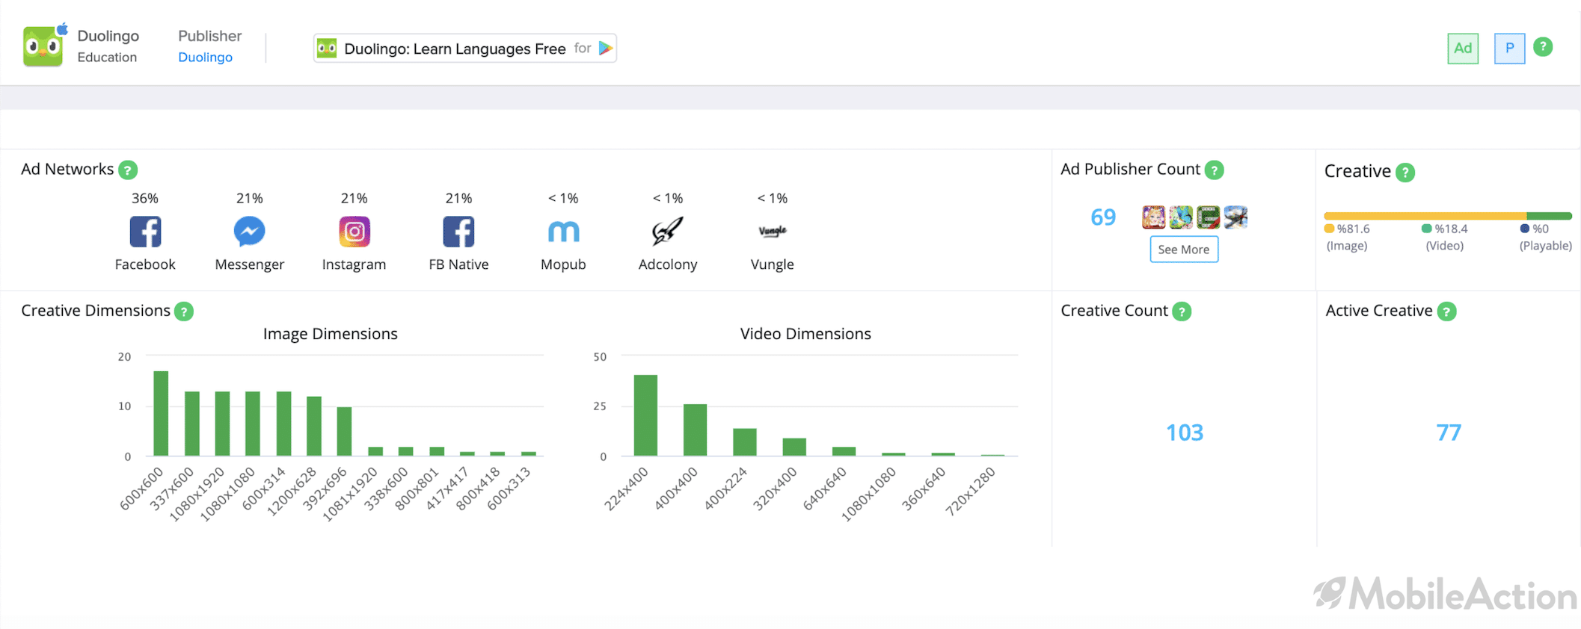
Task: Click the creative count value 103
Action: [1185, 433]
